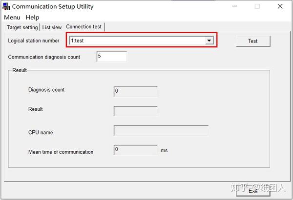The image size is (293, 200).
Task: Click the Result output field
Action: pos(136,111)
